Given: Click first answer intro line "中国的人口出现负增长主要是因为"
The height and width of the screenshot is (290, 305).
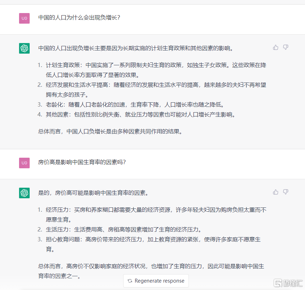Looking at the screenshot, I should pyautogui.click(x=136, y=48).
